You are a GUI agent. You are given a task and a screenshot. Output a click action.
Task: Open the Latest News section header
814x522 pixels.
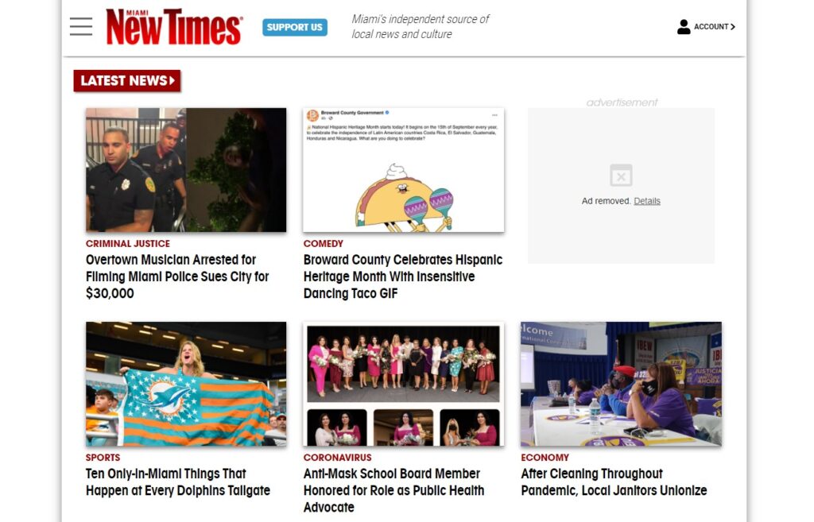tap(127, 80)
